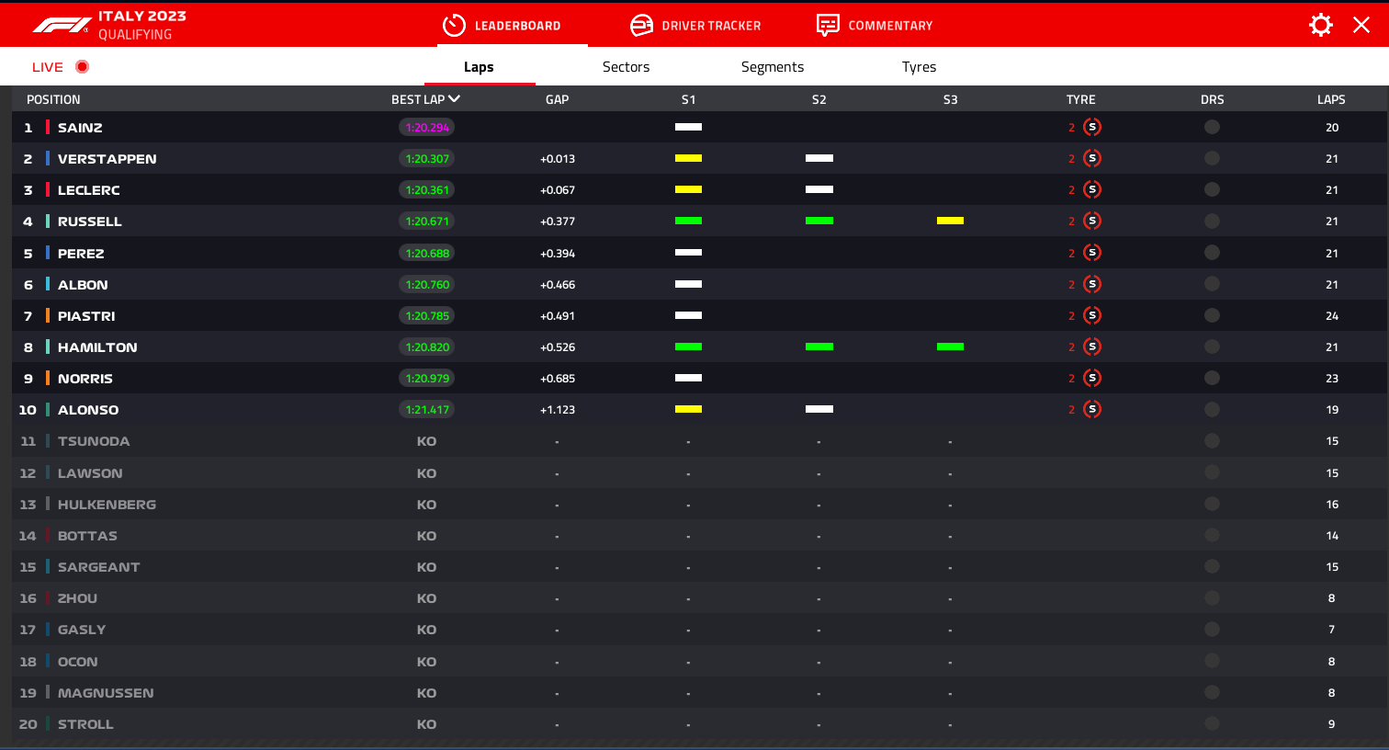This screenshot has height=750, width=1389.
Task: Click Piastri's lap count 24
Action: (x=1332, y=316)
